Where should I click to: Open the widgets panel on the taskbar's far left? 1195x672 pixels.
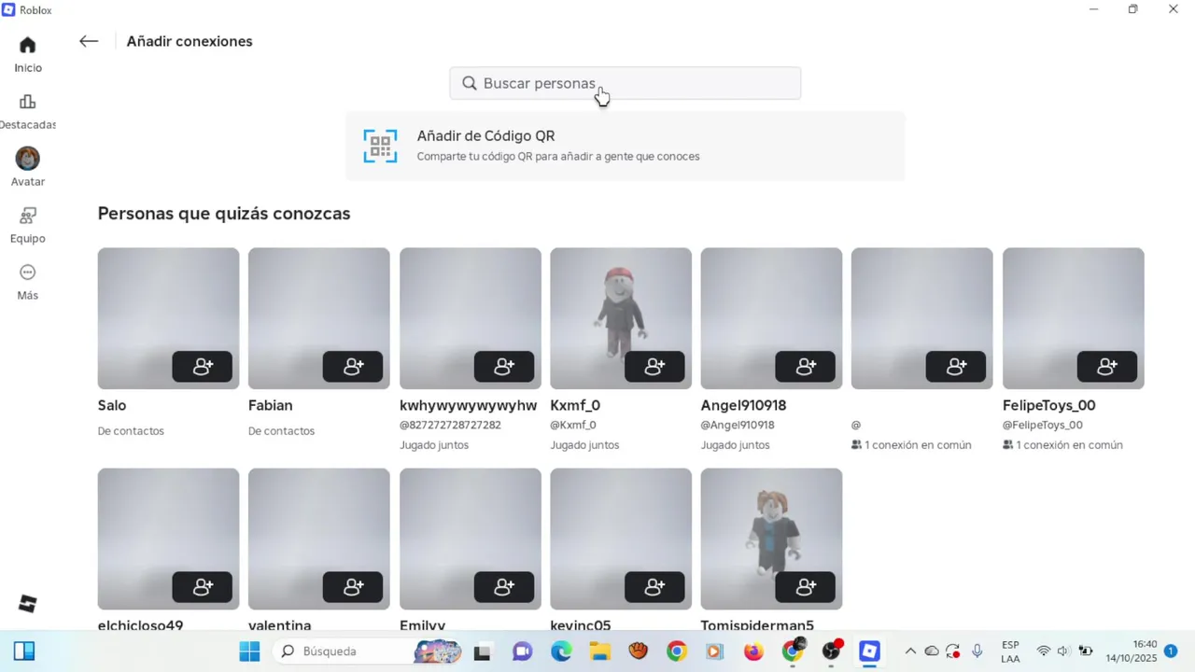(x=24, y=651)
